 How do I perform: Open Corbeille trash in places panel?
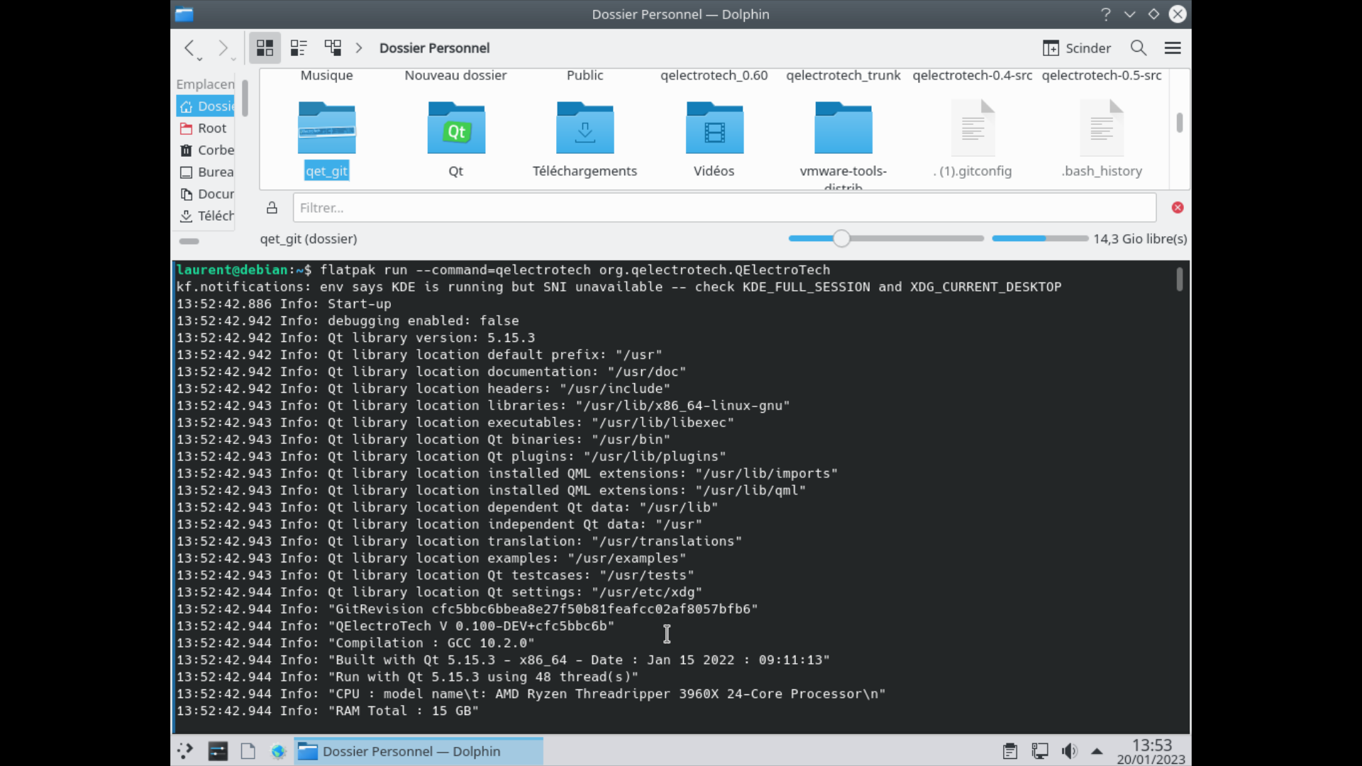206,150
